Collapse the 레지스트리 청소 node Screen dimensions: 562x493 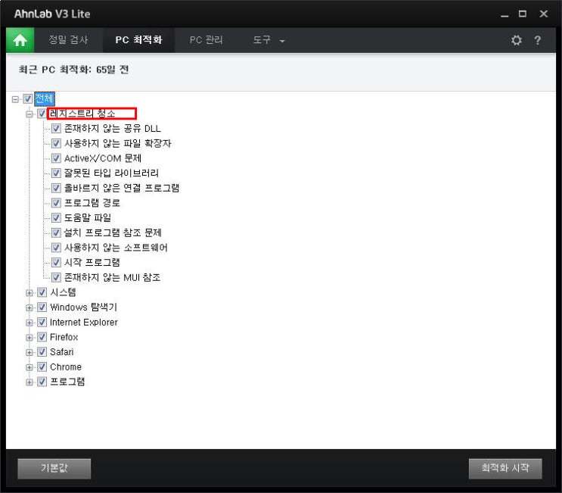[29, 114]
